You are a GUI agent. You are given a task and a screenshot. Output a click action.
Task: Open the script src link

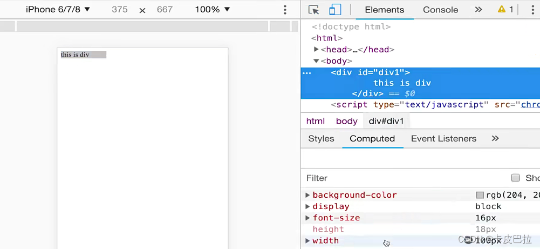coord(530,104)
